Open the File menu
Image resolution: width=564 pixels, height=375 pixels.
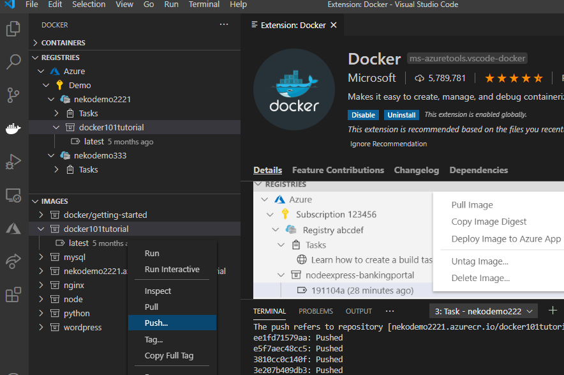(32, 4)
